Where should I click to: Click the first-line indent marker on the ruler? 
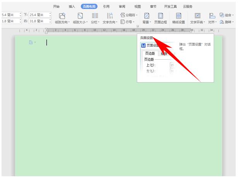click(x=46, y=29)
